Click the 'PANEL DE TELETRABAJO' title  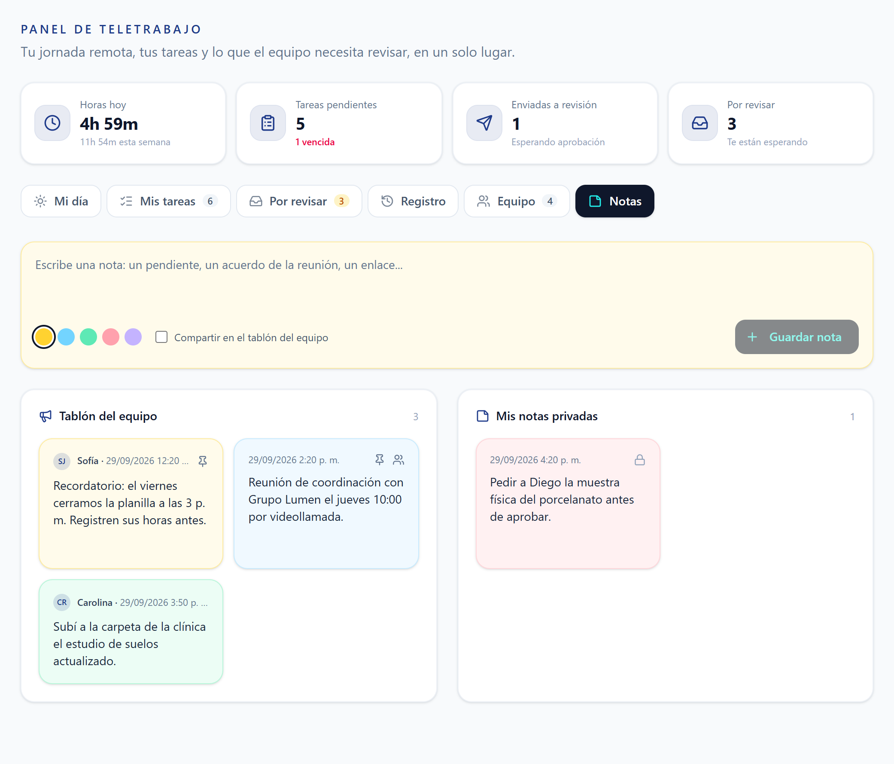[111, 29]
